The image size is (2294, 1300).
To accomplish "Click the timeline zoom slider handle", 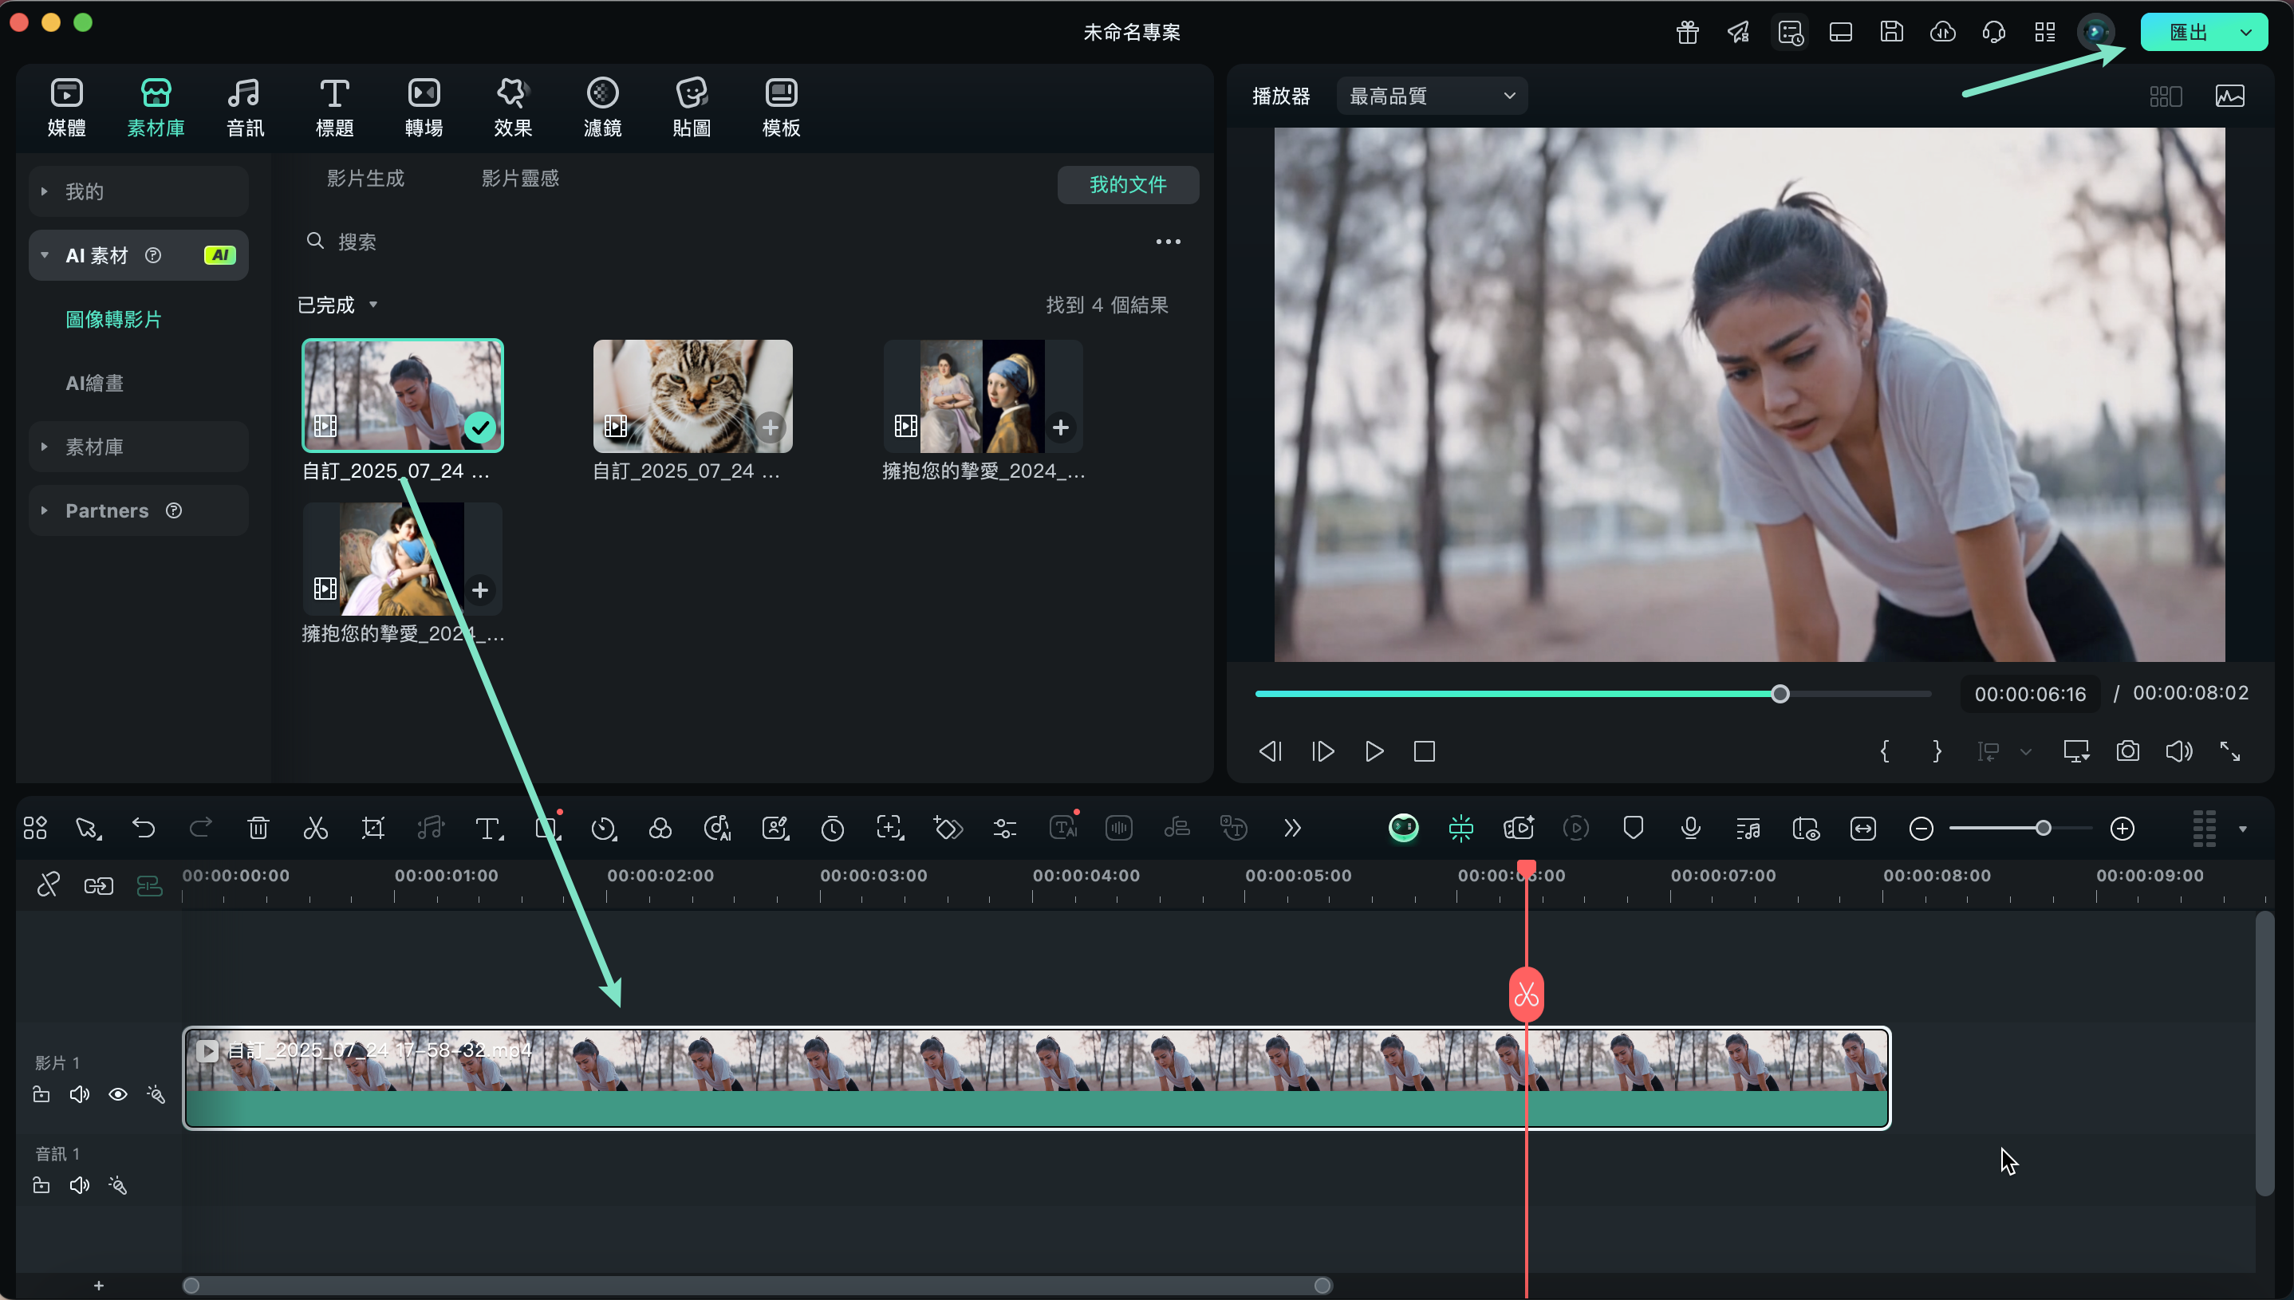I will pyautogui.click(x=2043, y=829).
